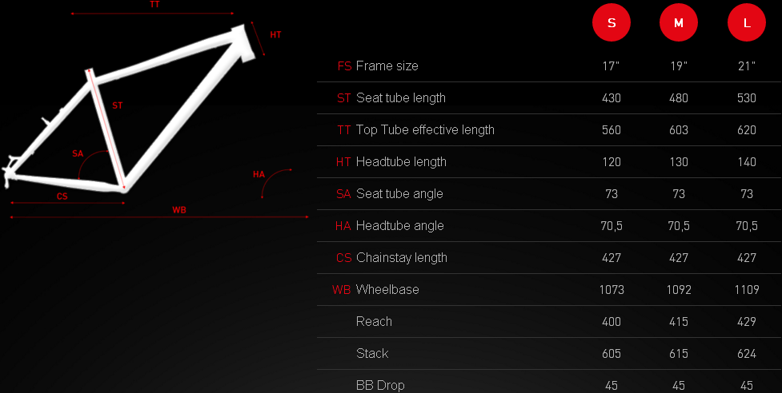Click the HT label near head tube
Image resolution: width=782 pixels, height=393 pixels.
(275, 34)
